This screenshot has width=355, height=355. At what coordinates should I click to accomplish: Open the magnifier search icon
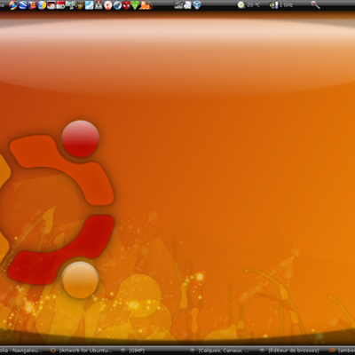tap(316, 5)
